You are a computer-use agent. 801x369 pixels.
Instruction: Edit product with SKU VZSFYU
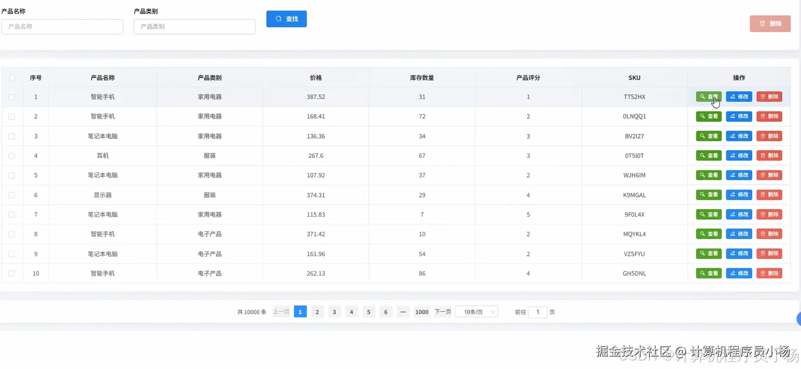739,253
